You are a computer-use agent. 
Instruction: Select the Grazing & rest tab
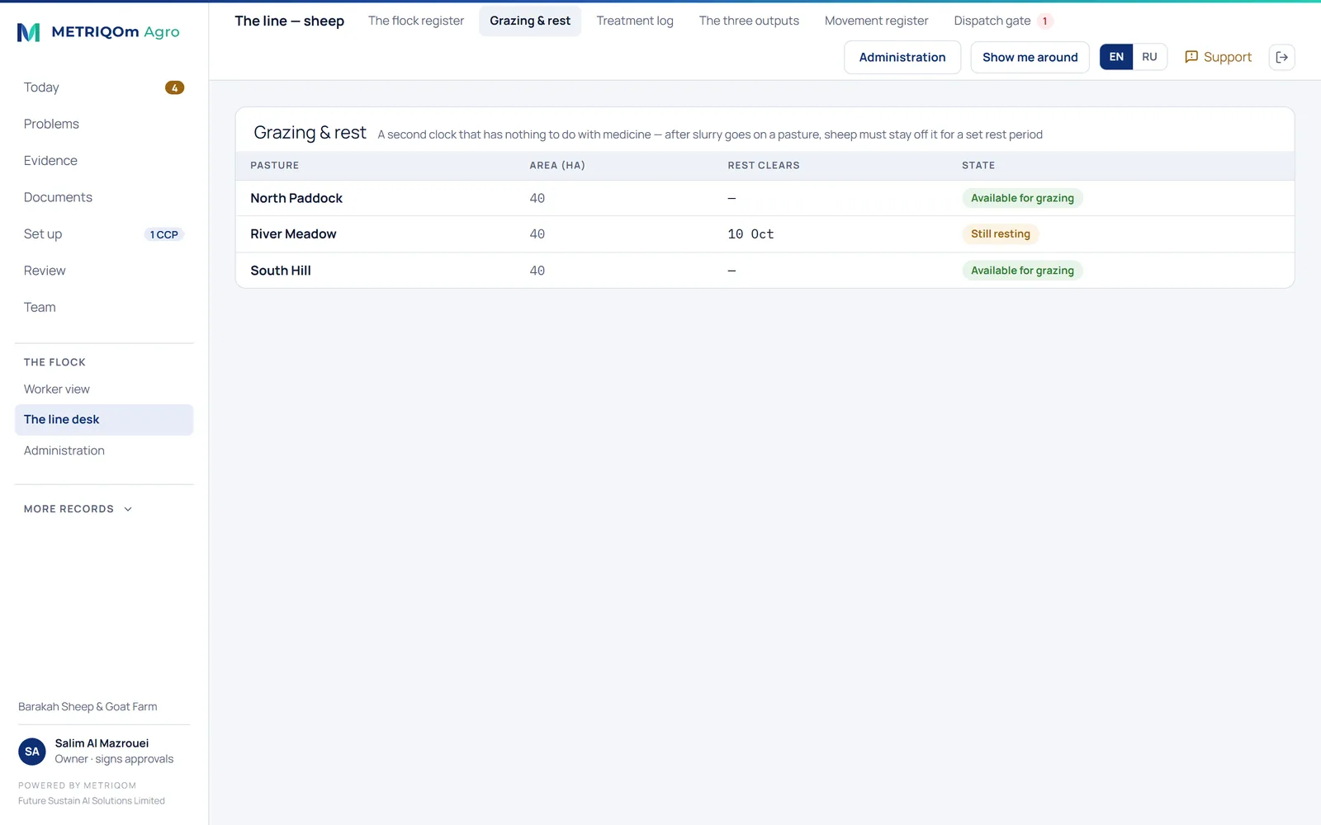point(530,21)
